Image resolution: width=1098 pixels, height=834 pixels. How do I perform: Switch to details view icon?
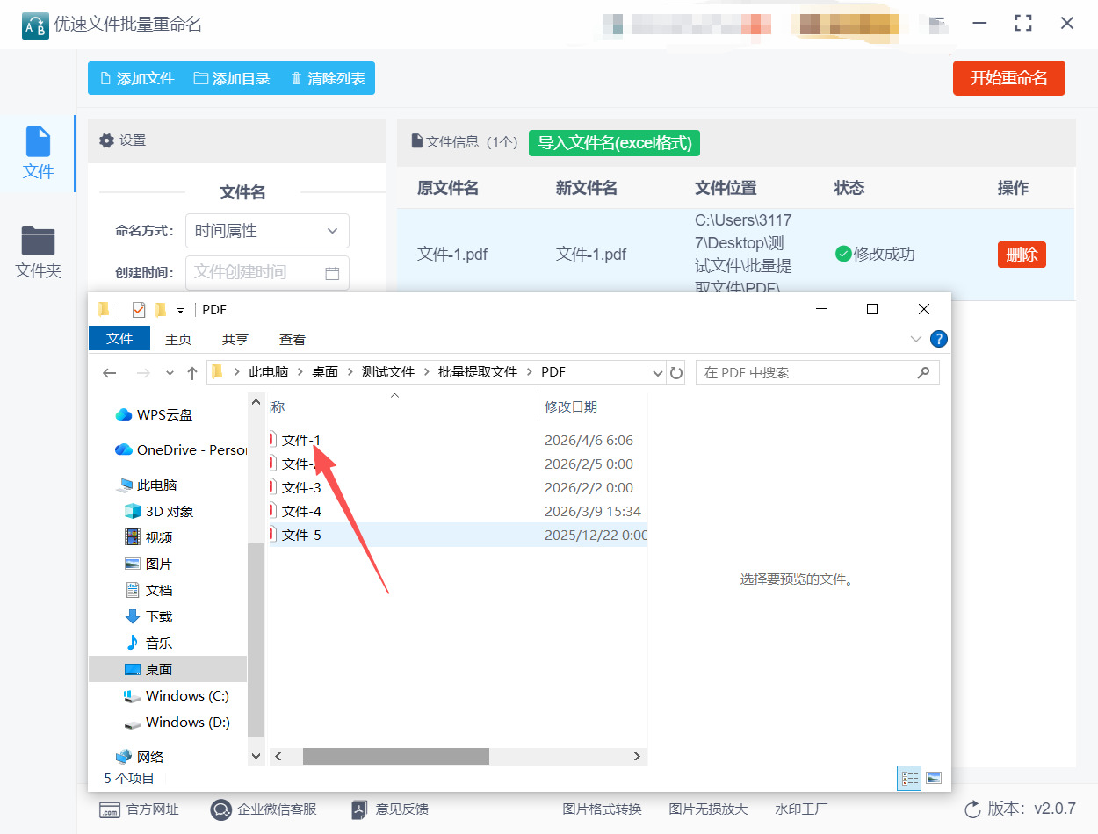(910, 778)
